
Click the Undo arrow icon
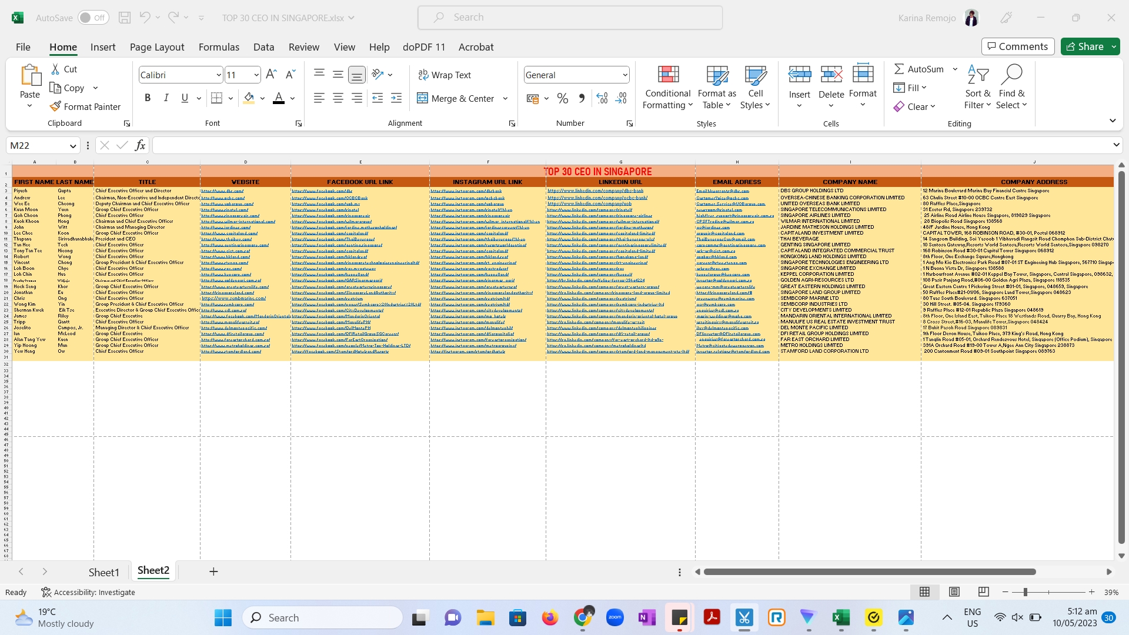145,18
